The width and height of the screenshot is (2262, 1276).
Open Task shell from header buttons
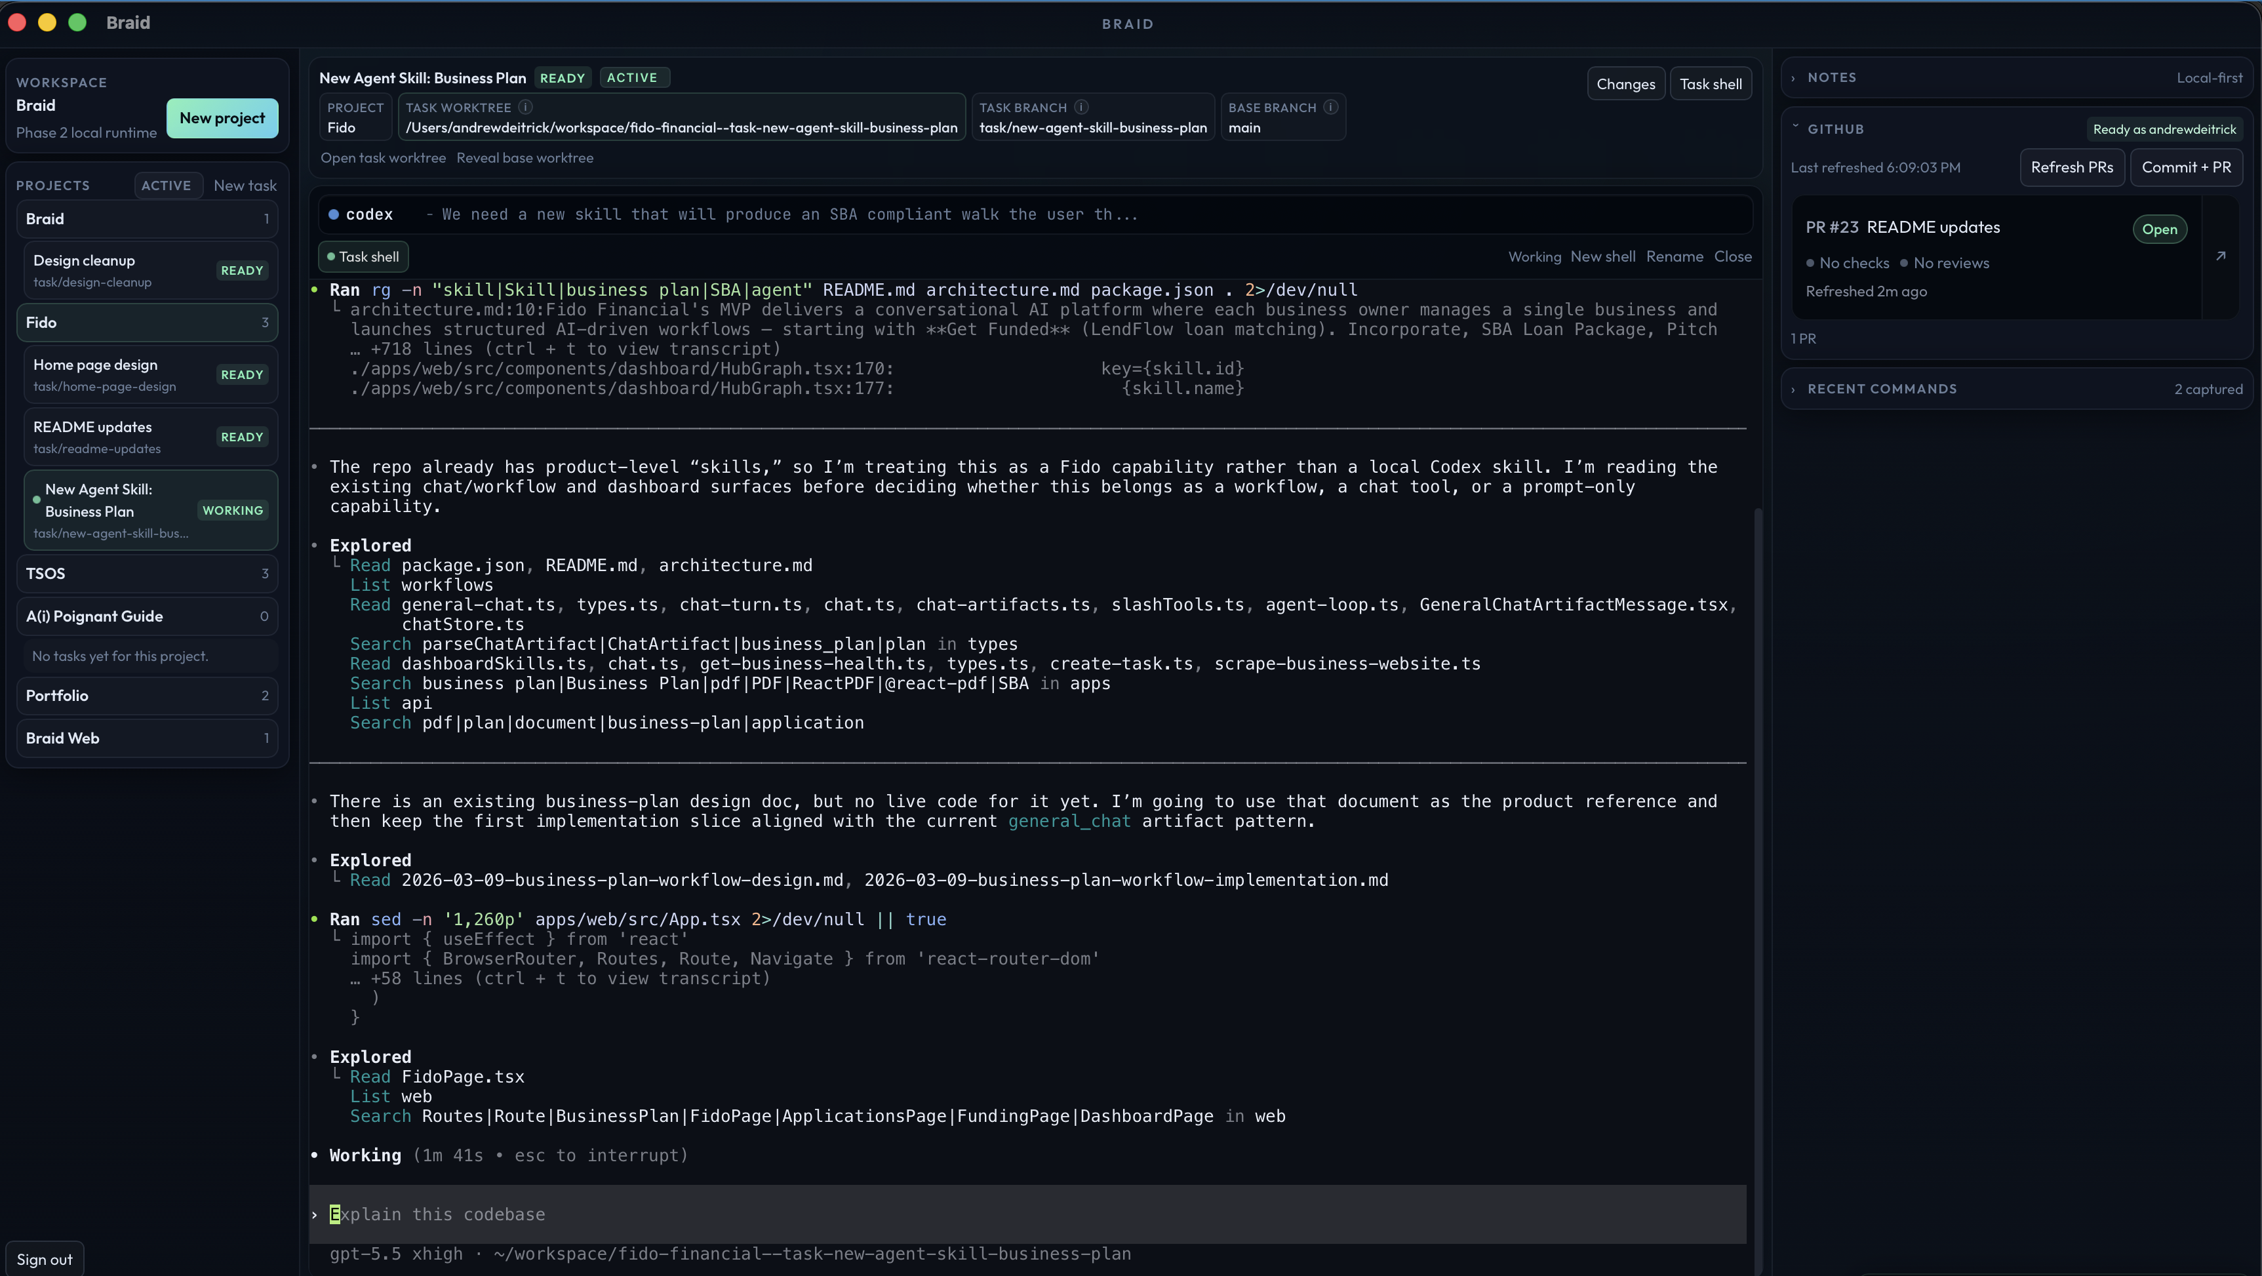[x=1710, y=83]
